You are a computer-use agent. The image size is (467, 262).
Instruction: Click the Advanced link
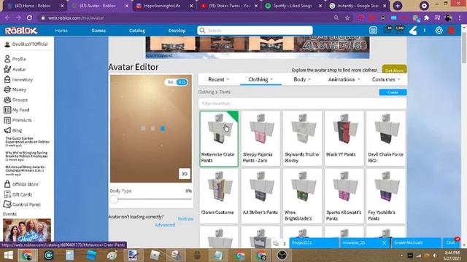click(165, 225)
